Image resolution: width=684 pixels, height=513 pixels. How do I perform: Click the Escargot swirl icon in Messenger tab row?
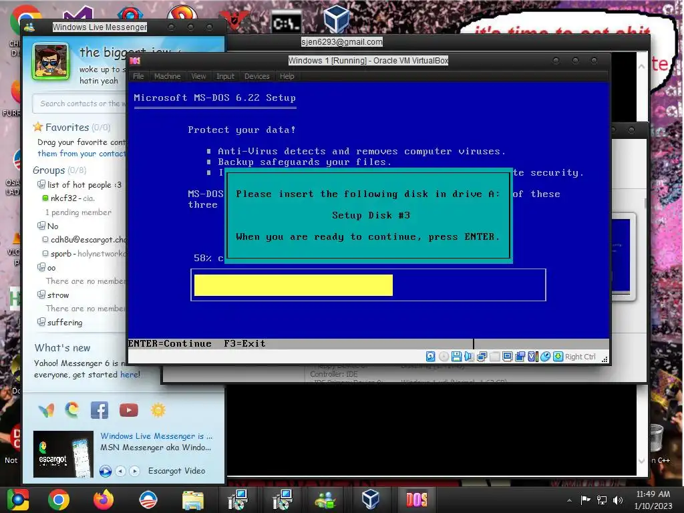coord(72,410)
